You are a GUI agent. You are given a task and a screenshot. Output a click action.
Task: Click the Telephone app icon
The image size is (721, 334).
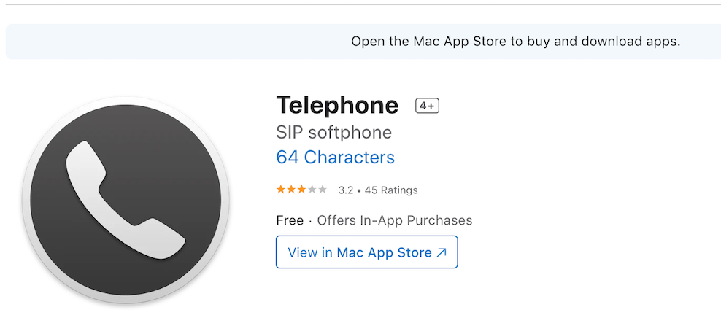[x=126, y=201]
